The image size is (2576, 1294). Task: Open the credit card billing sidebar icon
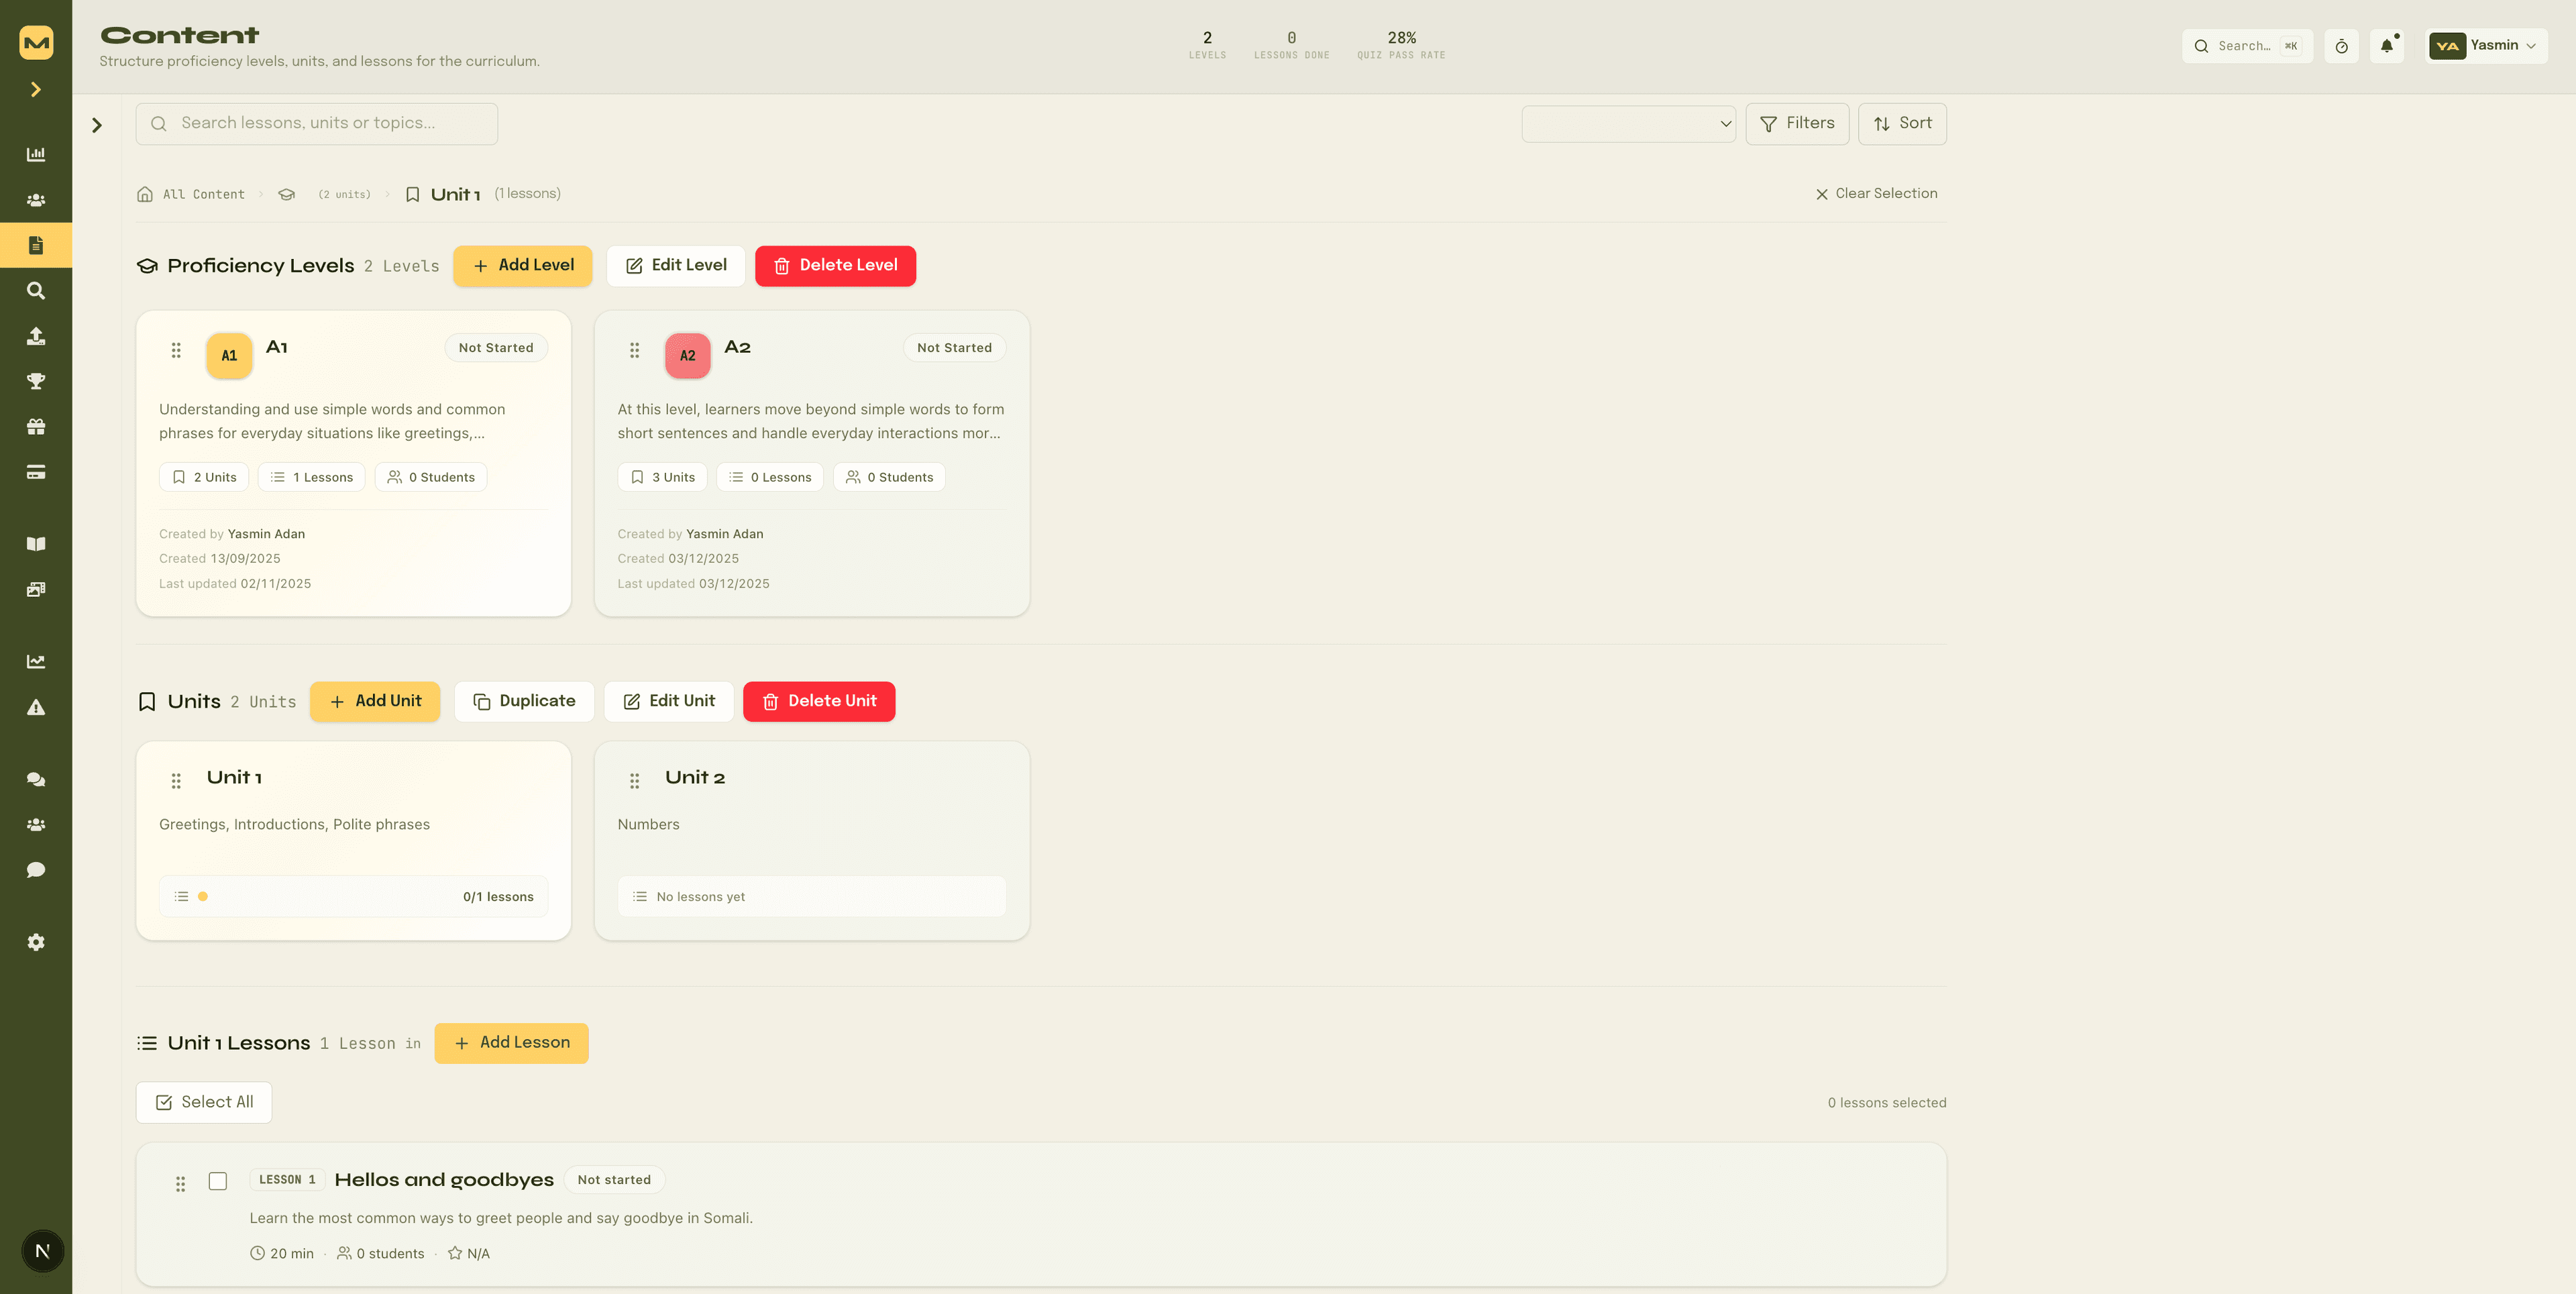(x=36, y=472)
